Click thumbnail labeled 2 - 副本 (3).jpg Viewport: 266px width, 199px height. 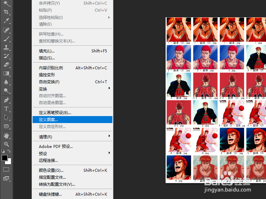pos(179,57)
